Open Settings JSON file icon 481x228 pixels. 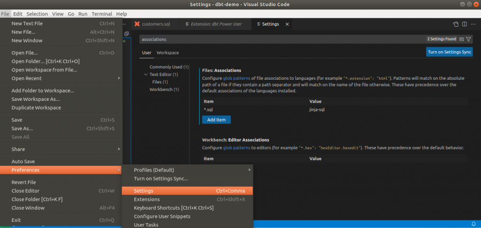[456, 24]
